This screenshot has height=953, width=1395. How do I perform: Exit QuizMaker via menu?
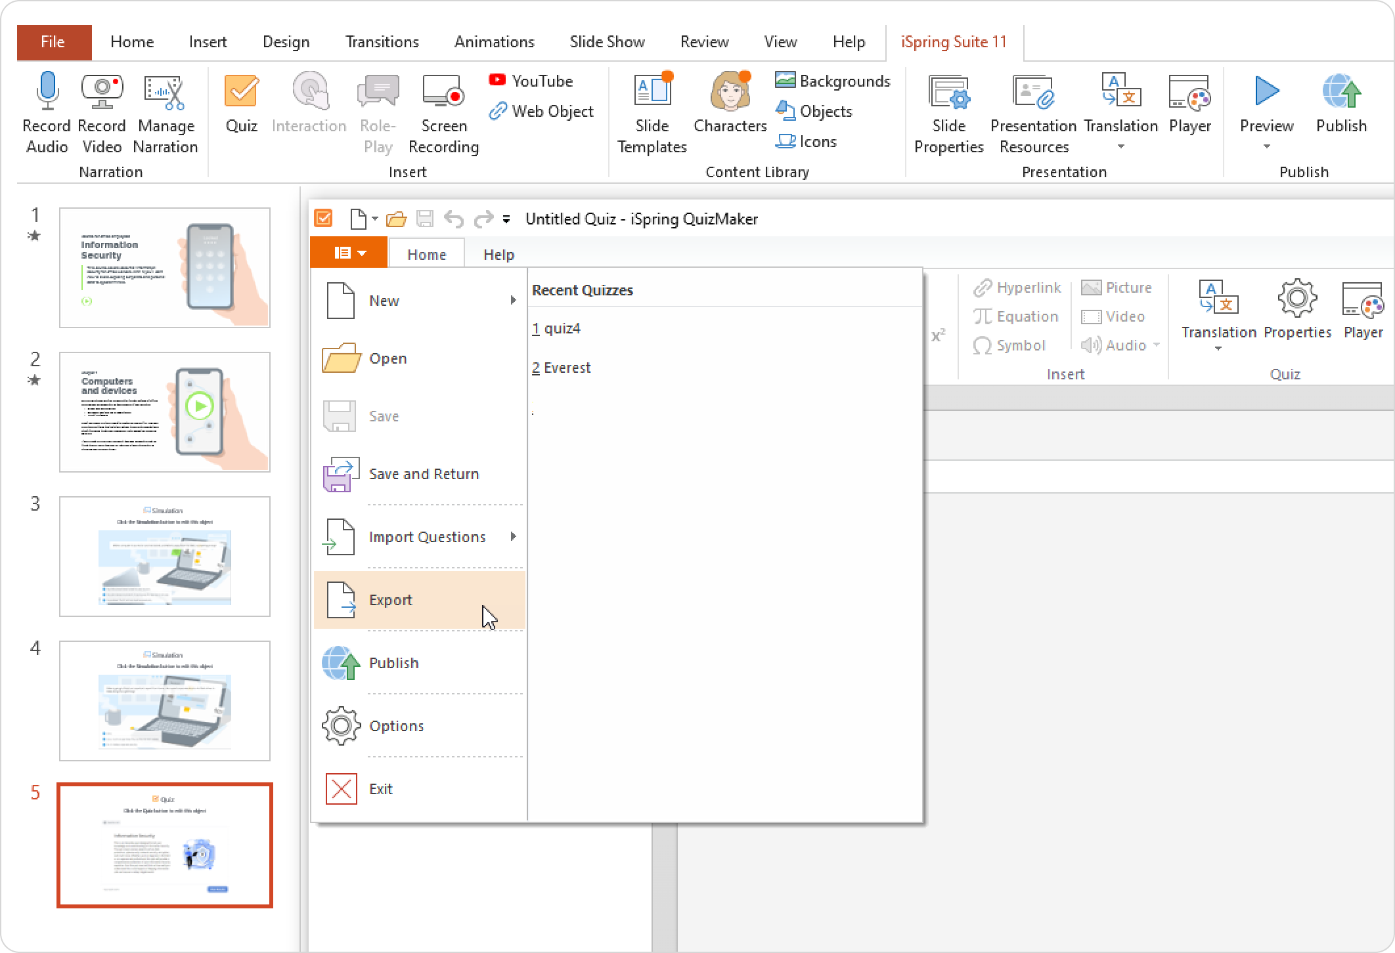click(419, 789)
